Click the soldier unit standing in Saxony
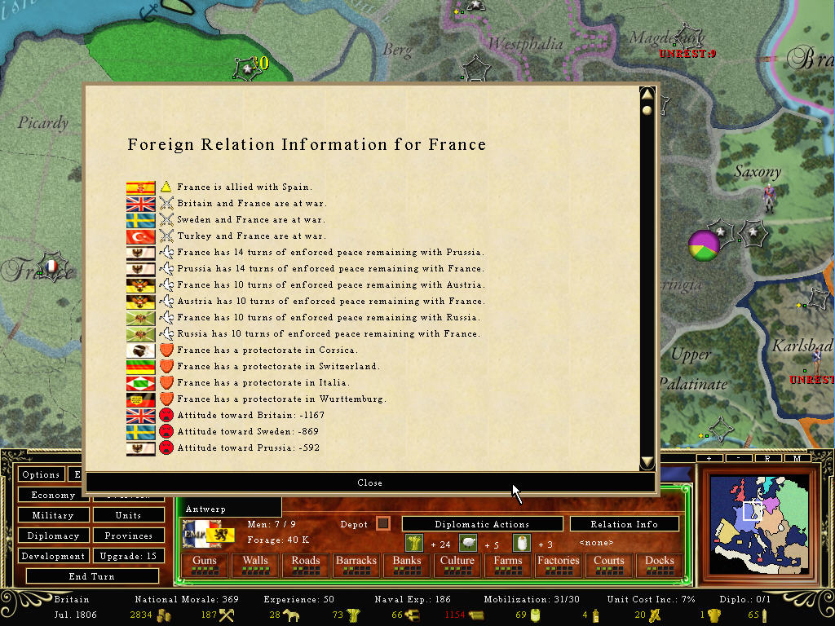This screenshot has width=835, height=626. click(769, 199)
